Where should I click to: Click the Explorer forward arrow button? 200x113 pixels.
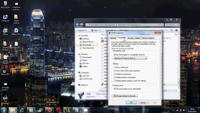(x=82, y=25)
